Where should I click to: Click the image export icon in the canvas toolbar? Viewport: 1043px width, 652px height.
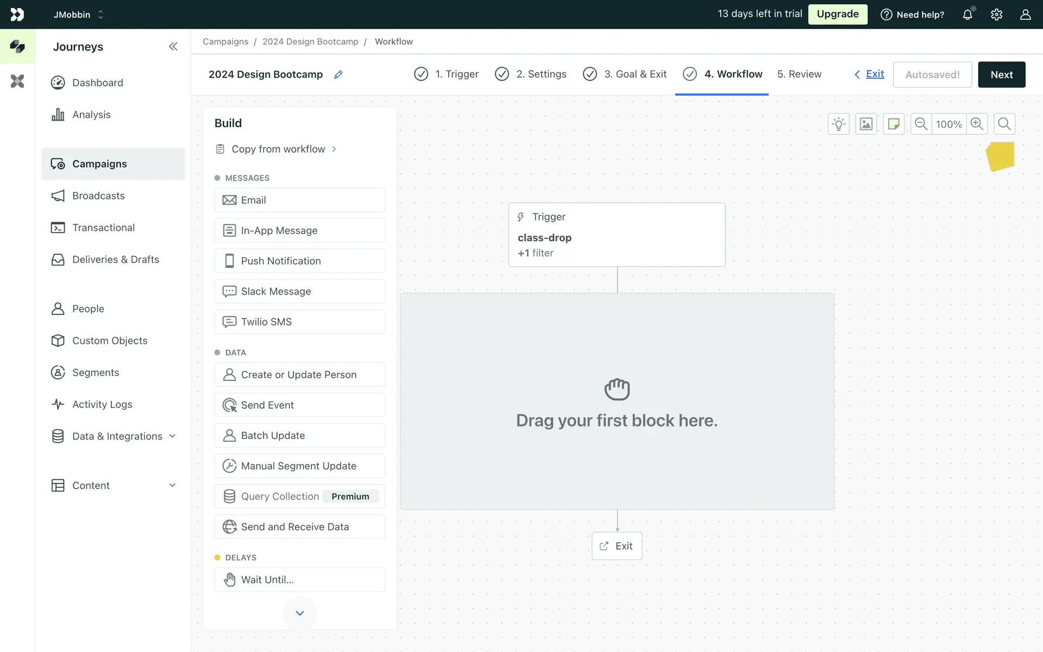pyautogui.click(x=866, y=124)
